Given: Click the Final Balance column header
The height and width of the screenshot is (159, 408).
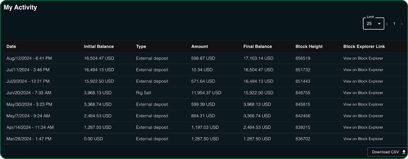Looking at the screenshot, I should point(258,47).
